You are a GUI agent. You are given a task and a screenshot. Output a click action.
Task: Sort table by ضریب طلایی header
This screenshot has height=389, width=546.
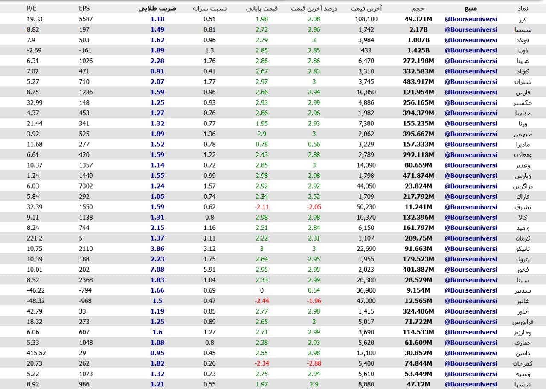157,8
